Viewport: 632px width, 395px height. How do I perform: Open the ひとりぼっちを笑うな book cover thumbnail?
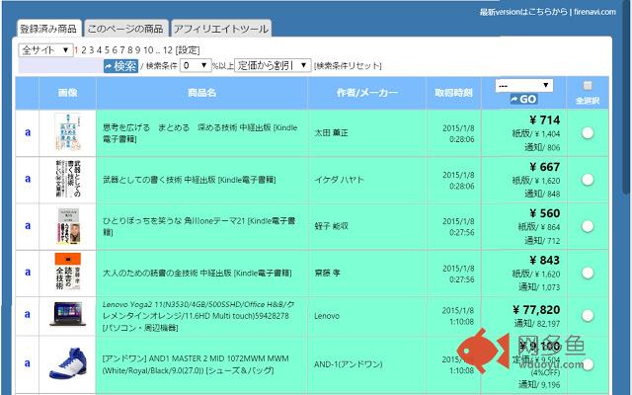pos(68,226)
